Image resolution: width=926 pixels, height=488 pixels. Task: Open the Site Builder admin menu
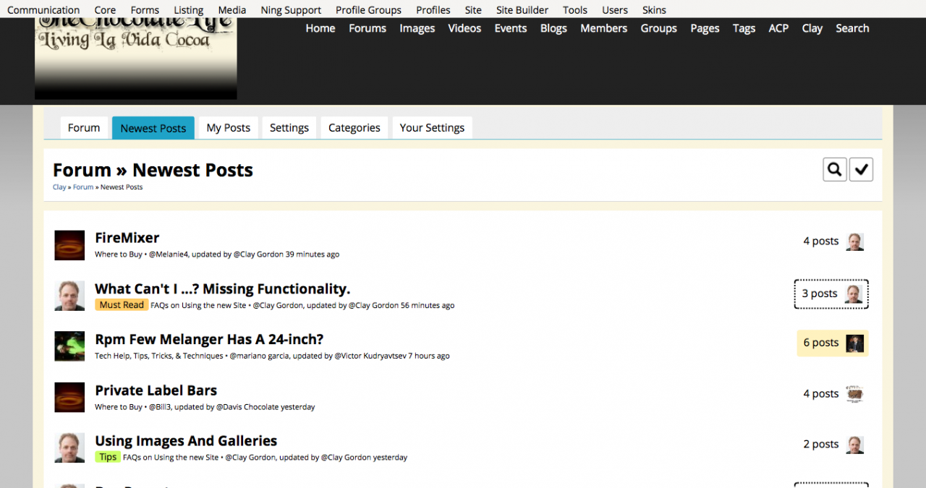coord(522,9)
